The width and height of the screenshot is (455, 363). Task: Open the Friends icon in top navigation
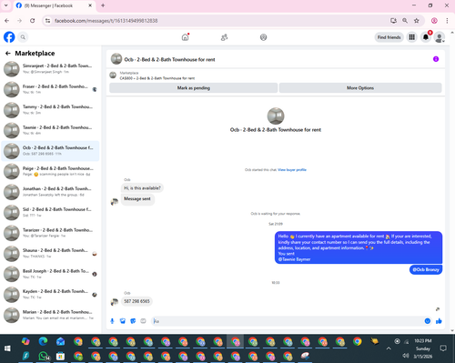tap(224, 37)
